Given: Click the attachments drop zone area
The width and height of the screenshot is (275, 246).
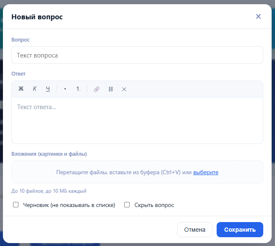Looking at the screenshot, I should click(x=137, y=172).
